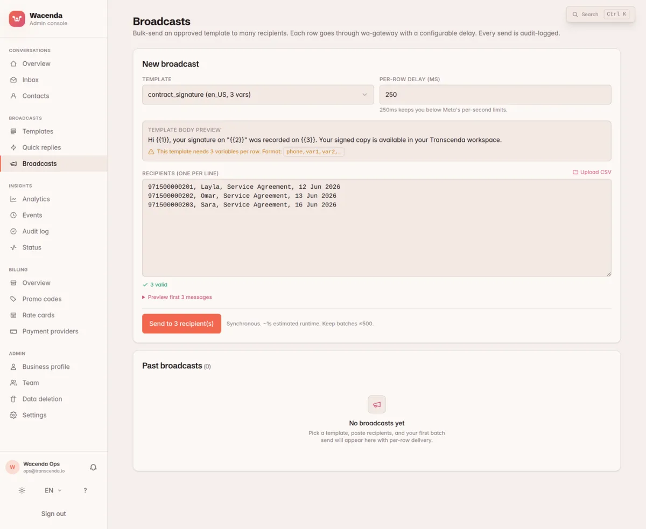Click the recipients textarea resize handle
646x529 pixels.
pos(608,274)
